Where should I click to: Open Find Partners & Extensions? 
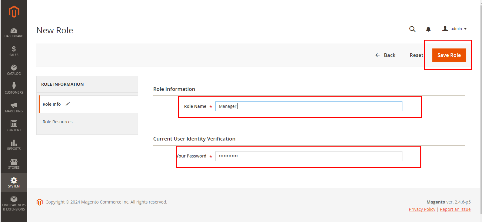(14, 203)
